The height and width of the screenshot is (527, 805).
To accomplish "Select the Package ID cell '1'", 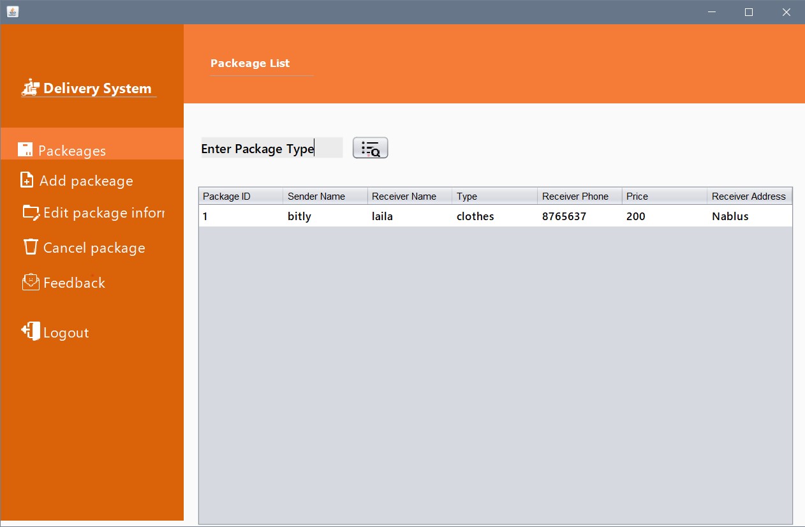I will (x=240, y=216).
